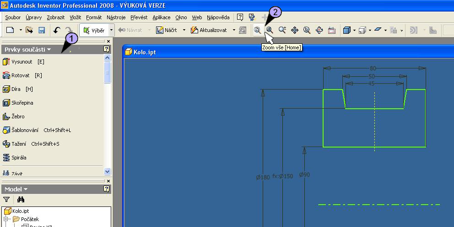Click the Save diskette icon

[x=42, y=30]
